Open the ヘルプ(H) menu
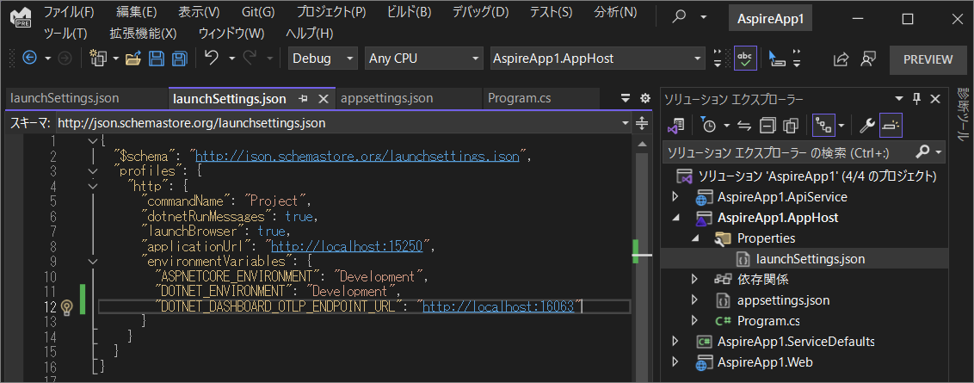Screen dimensions: 974x383 click(310, 33)
